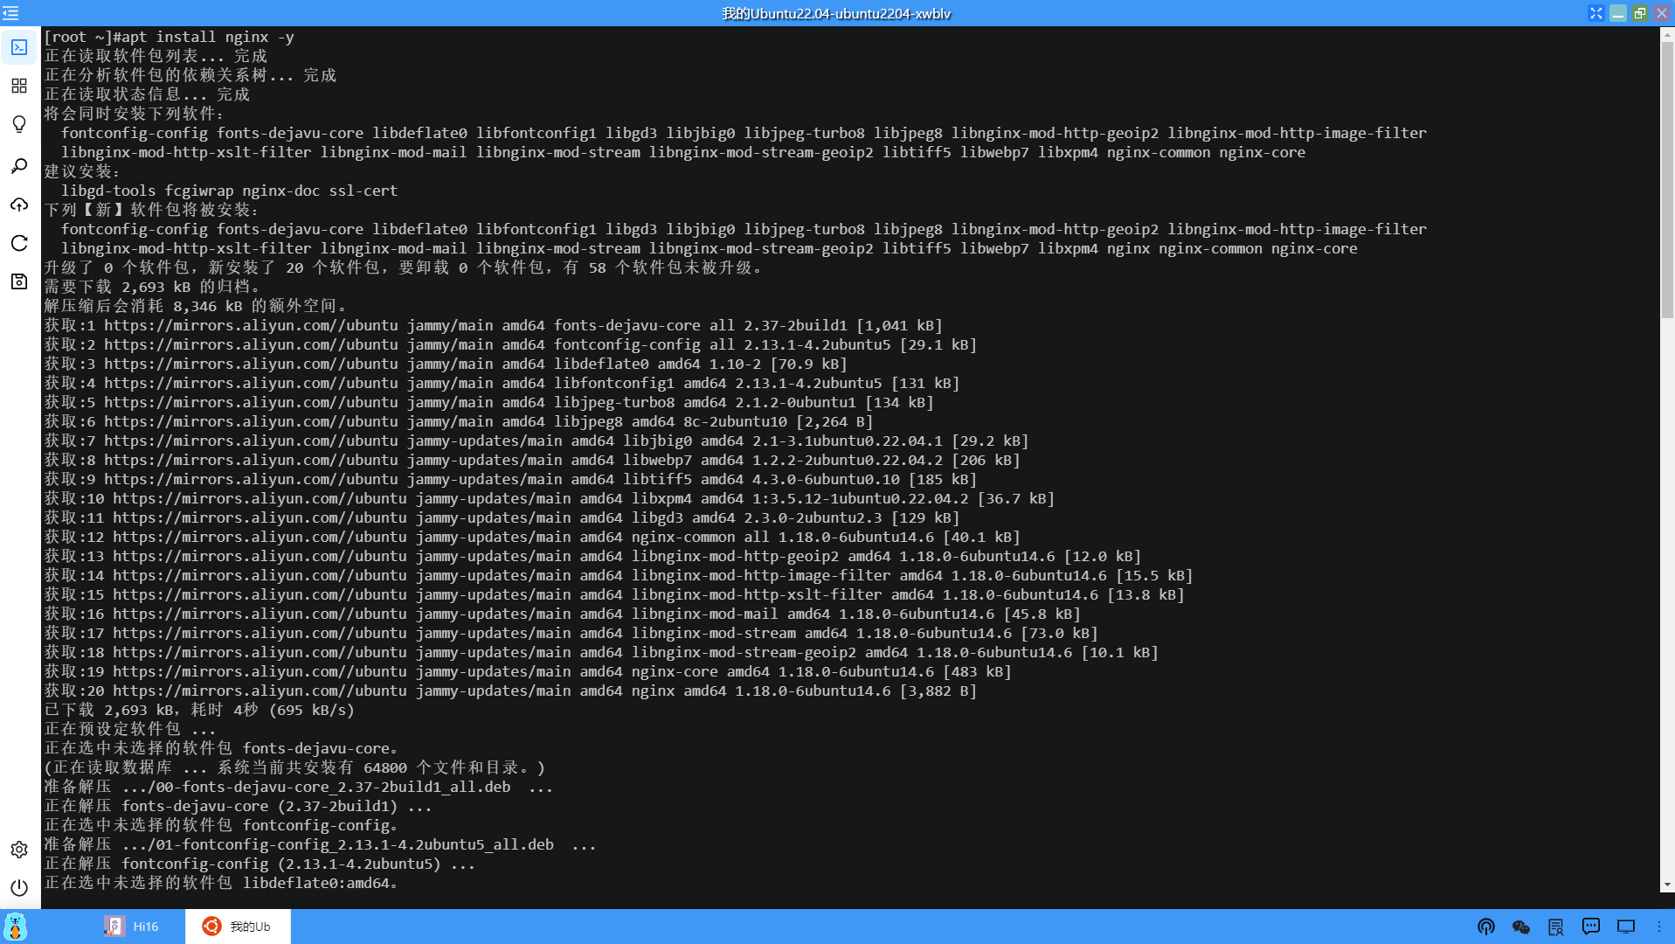1675x944 pixels.
Task: Collapse the sidebar with the top-left menu icon
Action: (10, 13)
